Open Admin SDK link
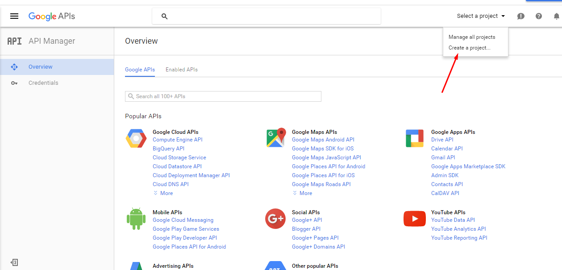562x270 pixels. click(x=445, y=175)
